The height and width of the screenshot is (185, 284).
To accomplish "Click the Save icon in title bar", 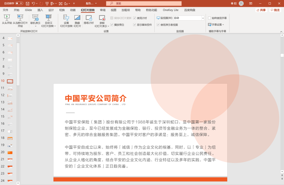I will (x=28, y=3).
